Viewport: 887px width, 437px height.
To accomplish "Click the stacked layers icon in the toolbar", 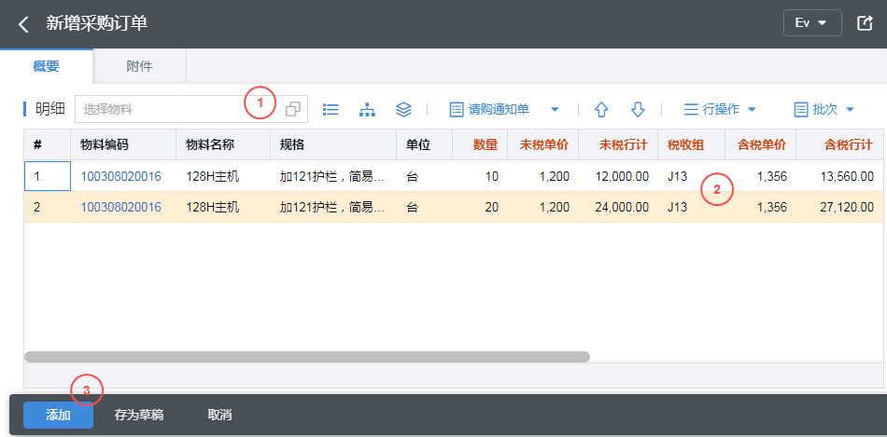I will [x=403, y=109].
